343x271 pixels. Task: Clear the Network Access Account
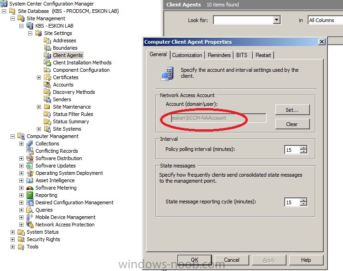(x=292, y=124)
